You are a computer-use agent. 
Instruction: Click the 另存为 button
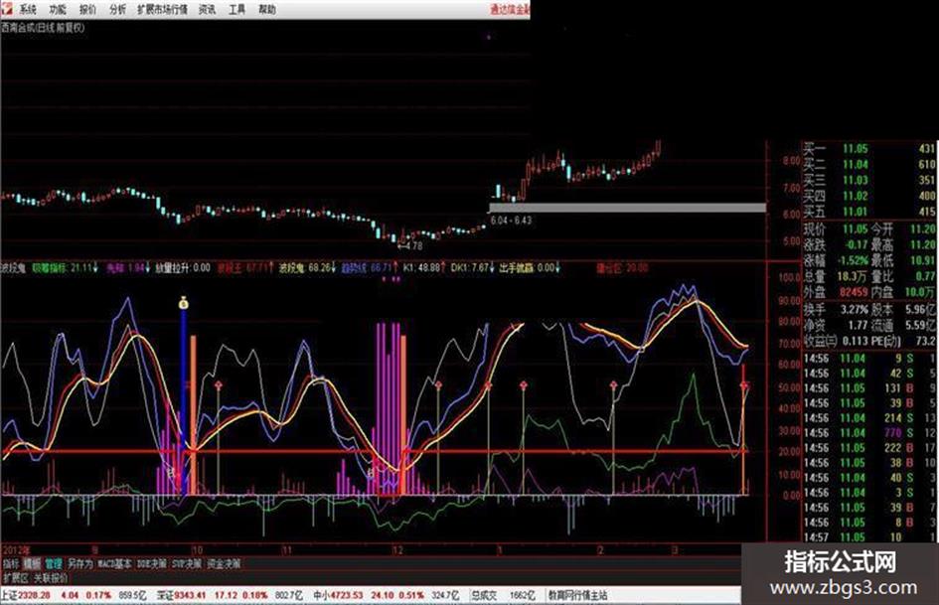[x=79, y=563]
